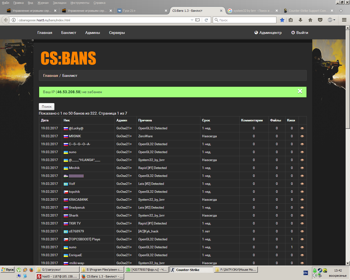Viewport: 350px width, 280px height.
Task: Go to Главная in the site navbar
Action: click(x=45, y=33)
